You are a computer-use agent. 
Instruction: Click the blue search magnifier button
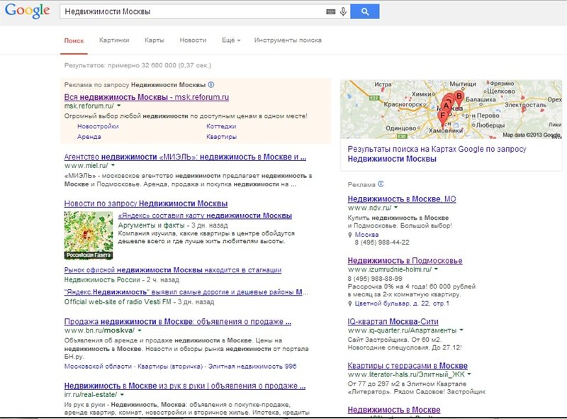(365, 11)
